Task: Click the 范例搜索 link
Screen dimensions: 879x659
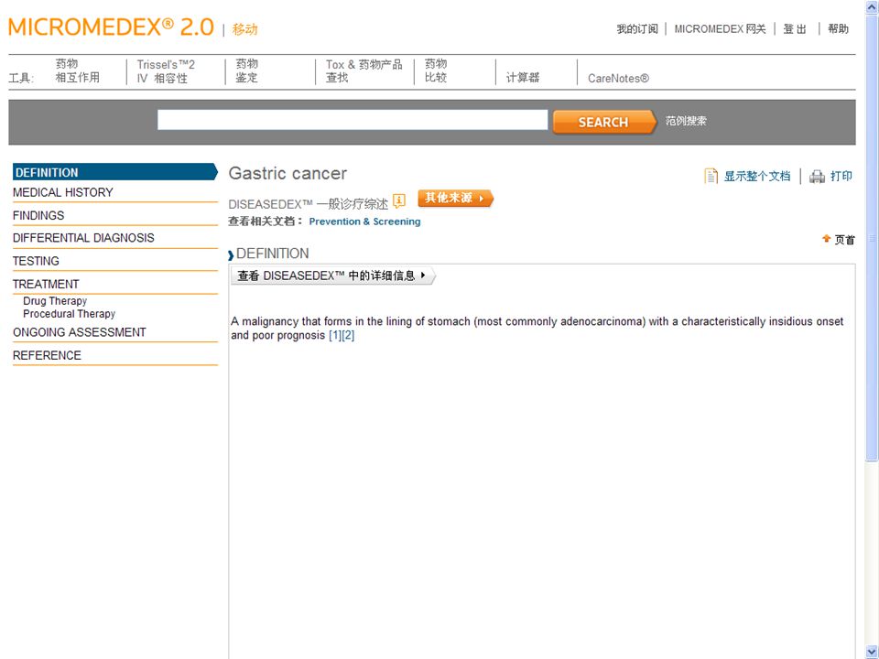Action: (x=686, y=121)
